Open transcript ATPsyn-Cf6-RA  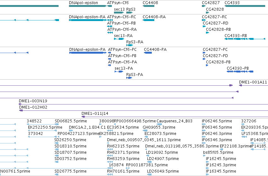coord(122,29)
